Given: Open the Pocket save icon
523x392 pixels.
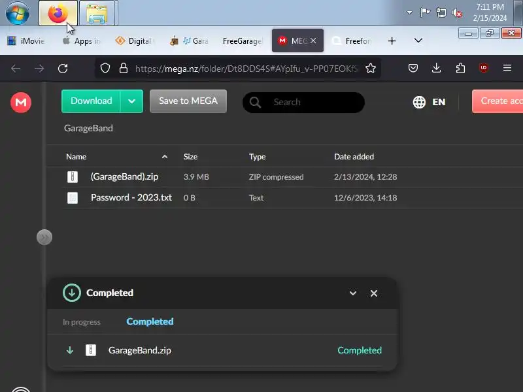Looking at the screenshot, I should [x=413, y=69].
